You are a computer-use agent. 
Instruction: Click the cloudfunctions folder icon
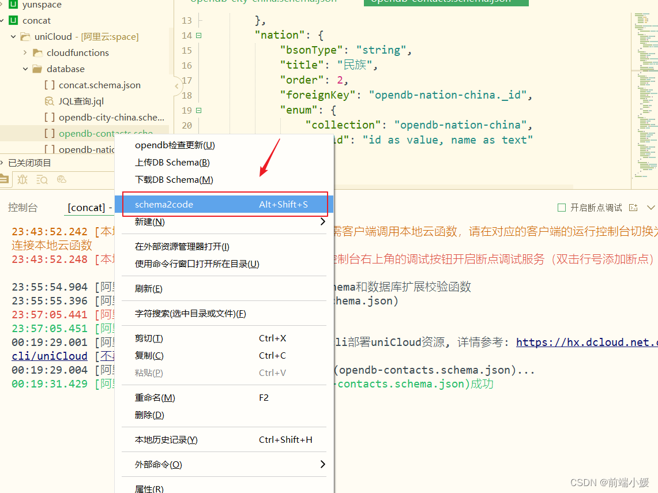[37, 52]
